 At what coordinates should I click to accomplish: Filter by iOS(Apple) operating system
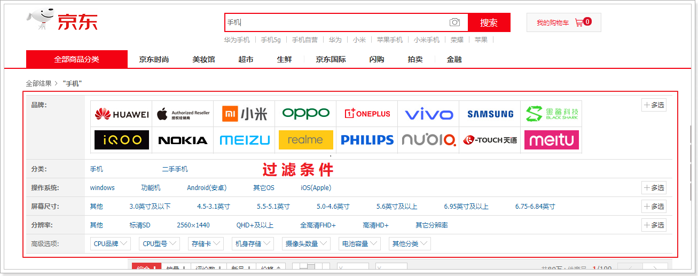(x=316, y=188)
